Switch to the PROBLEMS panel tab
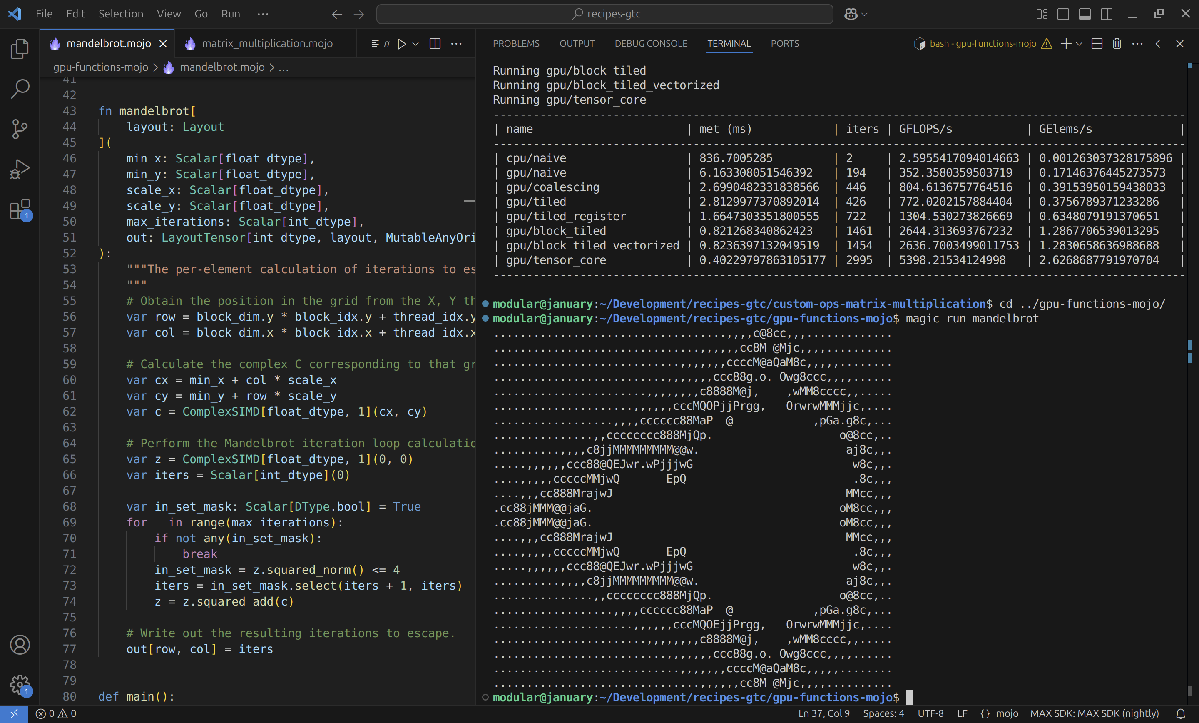This screenshot has height=723, width=1199. 516,44
